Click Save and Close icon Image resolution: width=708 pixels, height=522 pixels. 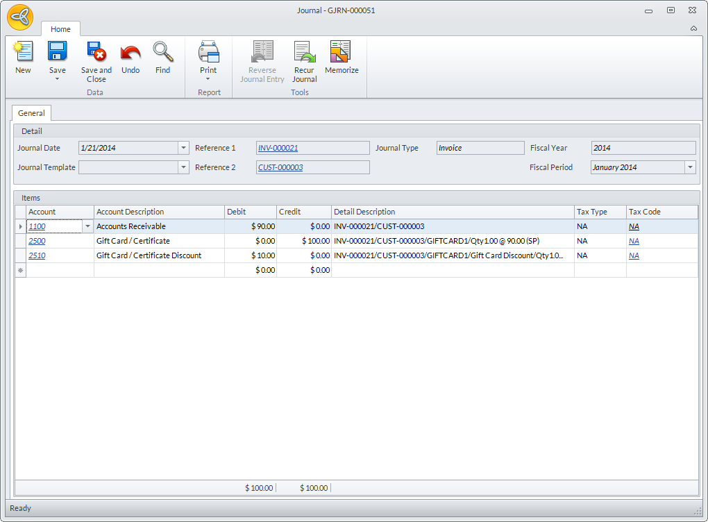pyautogui.click(x=96, y=52)
